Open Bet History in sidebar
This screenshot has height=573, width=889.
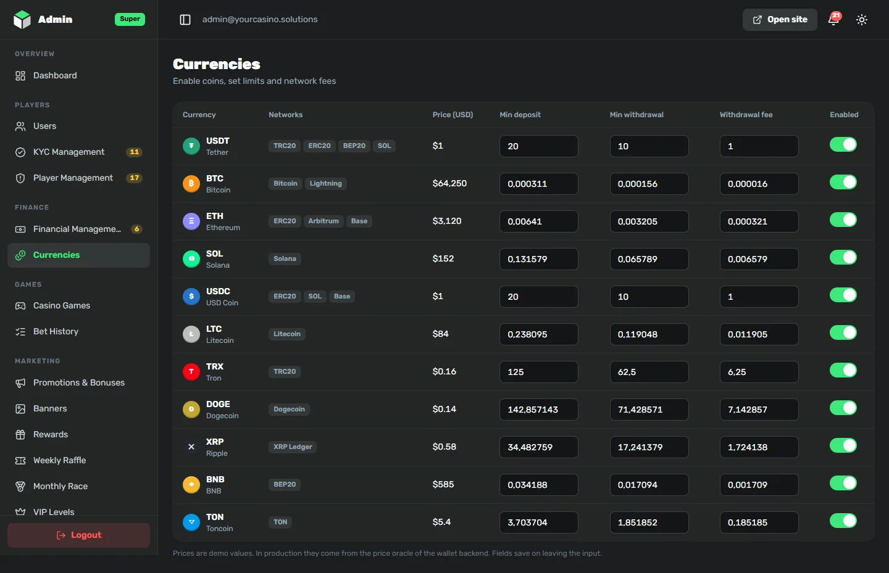(78, 332)
